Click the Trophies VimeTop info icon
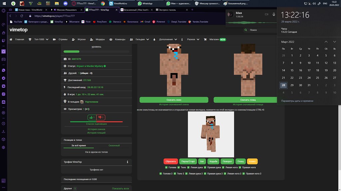The width and height of the screenshot is (341, 191). (128, 162)
